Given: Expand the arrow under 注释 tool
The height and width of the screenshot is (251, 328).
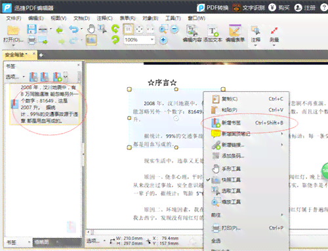Looking at the screenshot, I should click(255, 45).
